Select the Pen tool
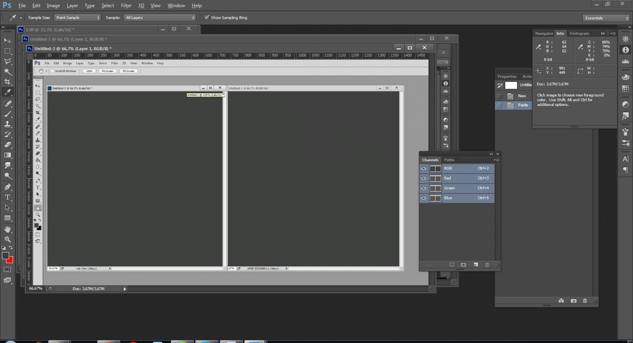This screenshot has width=633, height=343. (8, 187)
